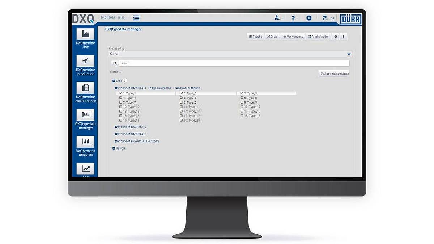
Task: Click the DXQtypedata.manager page title
Action: pos(123,29)
